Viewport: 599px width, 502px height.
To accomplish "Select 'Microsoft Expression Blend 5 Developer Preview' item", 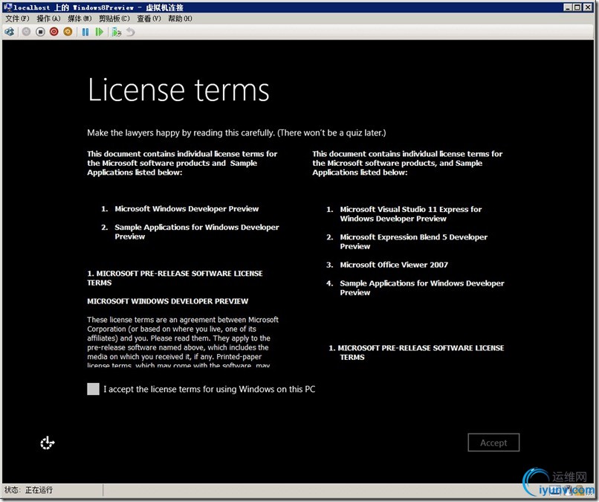I will [x=414, y=242].
